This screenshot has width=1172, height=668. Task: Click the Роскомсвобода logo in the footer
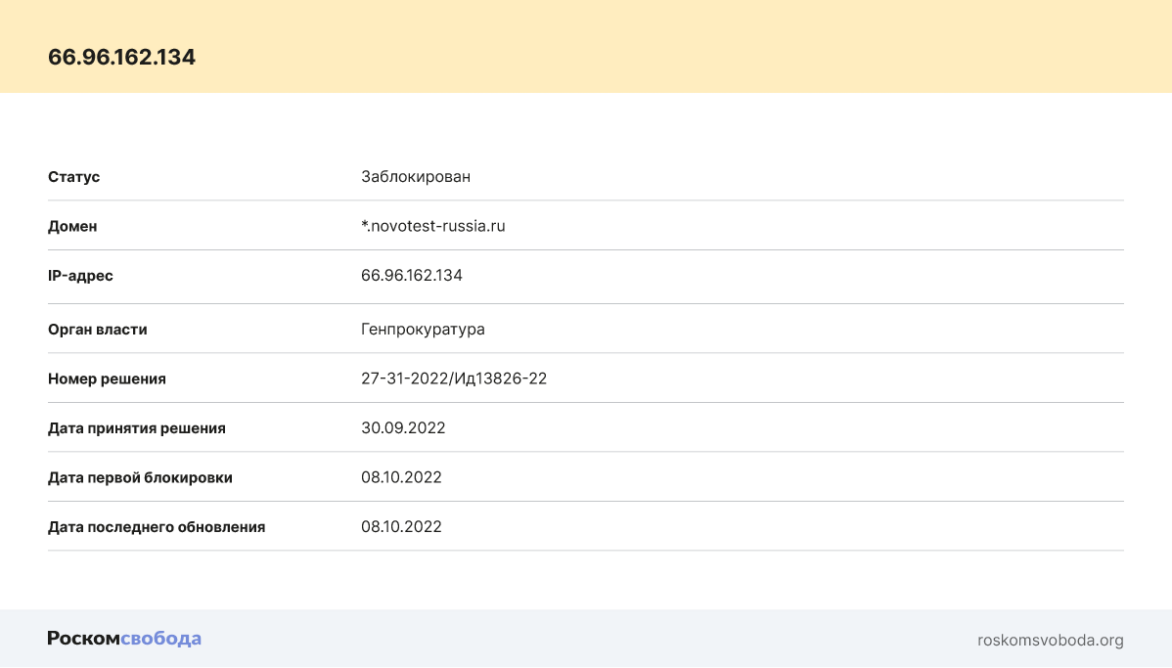(x=124, y=639)
